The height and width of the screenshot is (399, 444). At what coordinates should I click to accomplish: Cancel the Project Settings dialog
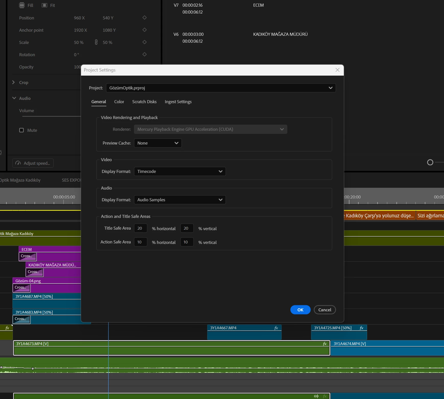325,310
